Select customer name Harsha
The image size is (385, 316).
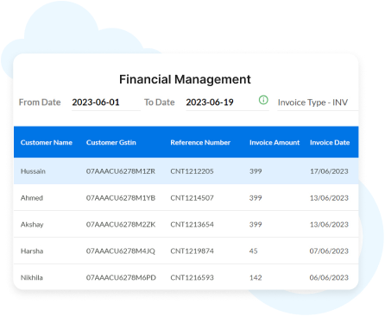point(32,251)
